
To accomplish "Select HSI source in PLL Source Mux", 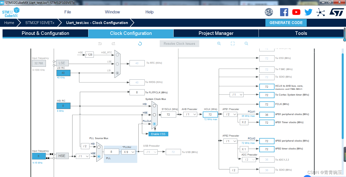I will (99, 147).
